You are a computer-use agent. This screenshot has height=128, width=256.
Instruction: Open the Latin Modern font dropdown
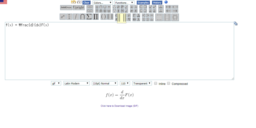pos(77,83)
